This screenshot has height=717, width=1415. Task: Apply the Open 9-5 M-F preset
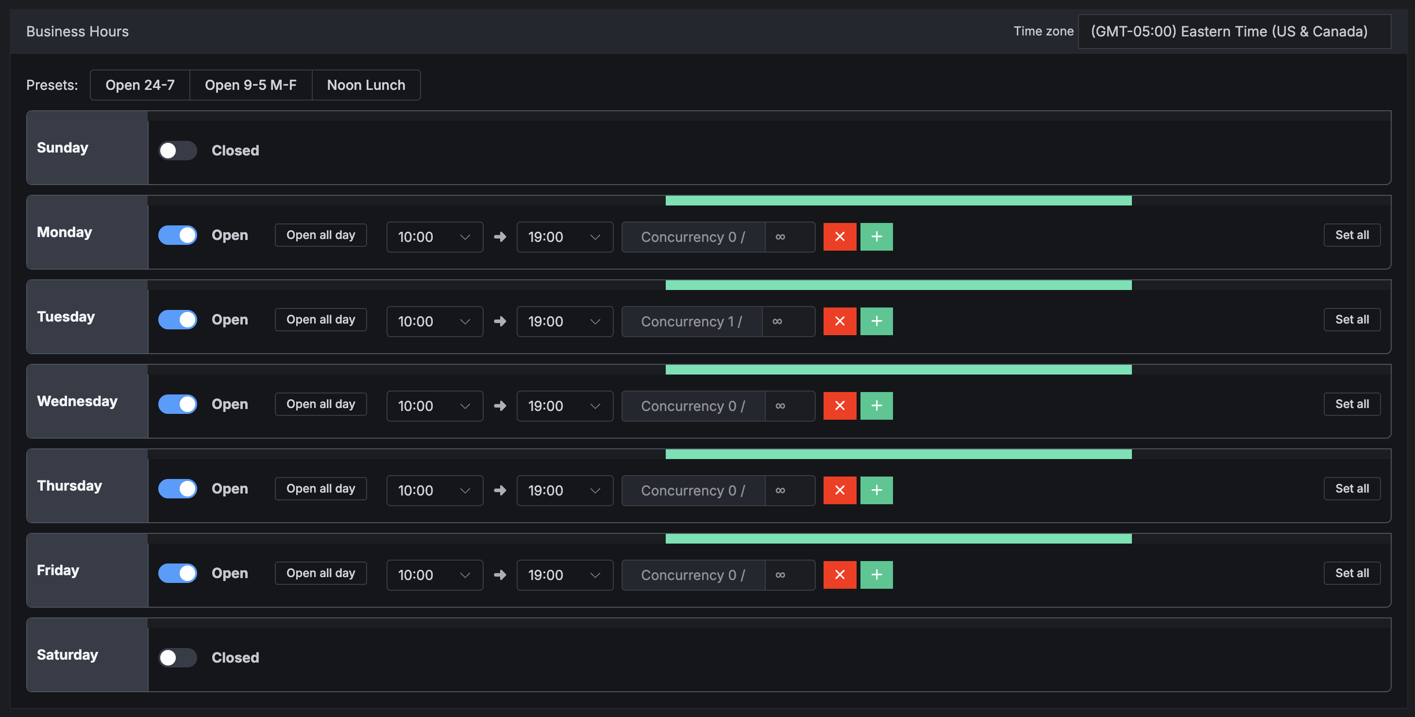(251, 85)
